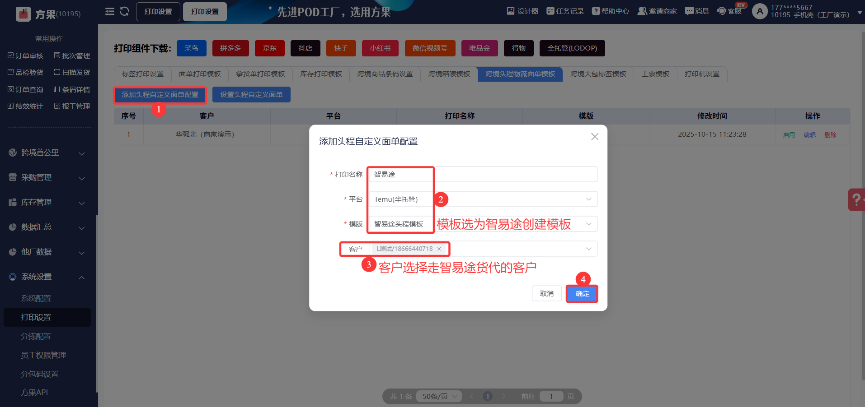Viewport: 865px width, 407px height.
Task: Click 确定 to confirm dialog
Action: point(582,294)
